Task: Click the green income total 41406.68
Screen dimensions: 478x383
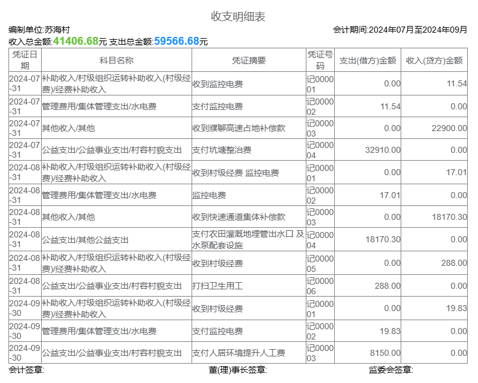Action: 76,41
